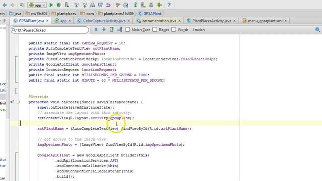Sync project with Gradle files icon
The image size is (322, 181).
point(135,5)
